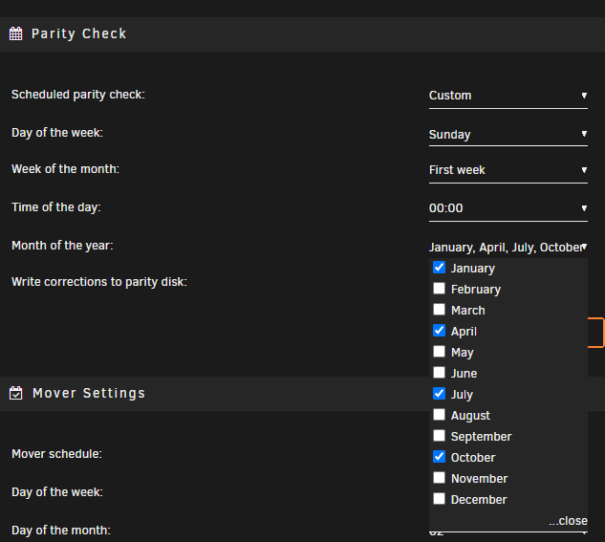Tick the March checkbox
This screenshot has height=542, width=605.
click(x=439, y=310)
